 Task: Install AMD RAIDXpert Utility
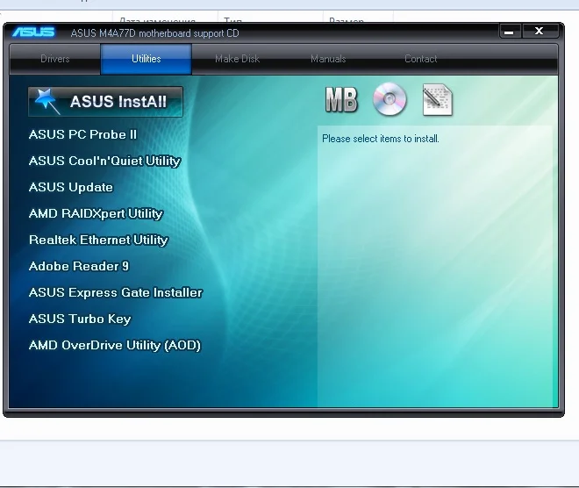96,214
